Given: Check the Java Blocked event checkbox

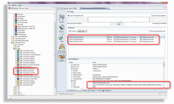Looking at the screenshot, I should [14, 16].
